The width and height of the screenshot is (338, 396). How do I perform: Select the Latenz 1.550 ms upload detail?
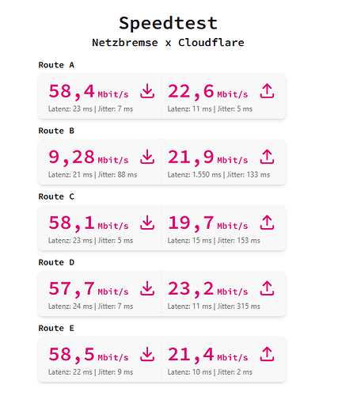pos(194,175)
